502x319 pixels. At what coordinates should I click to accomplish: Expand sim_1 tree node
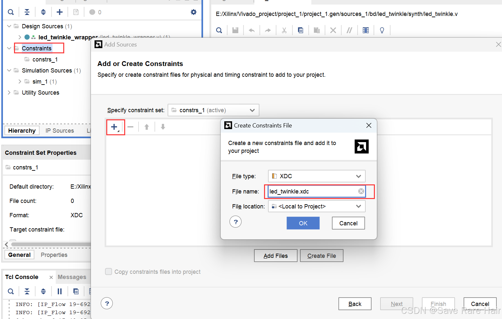click(20, 81)
